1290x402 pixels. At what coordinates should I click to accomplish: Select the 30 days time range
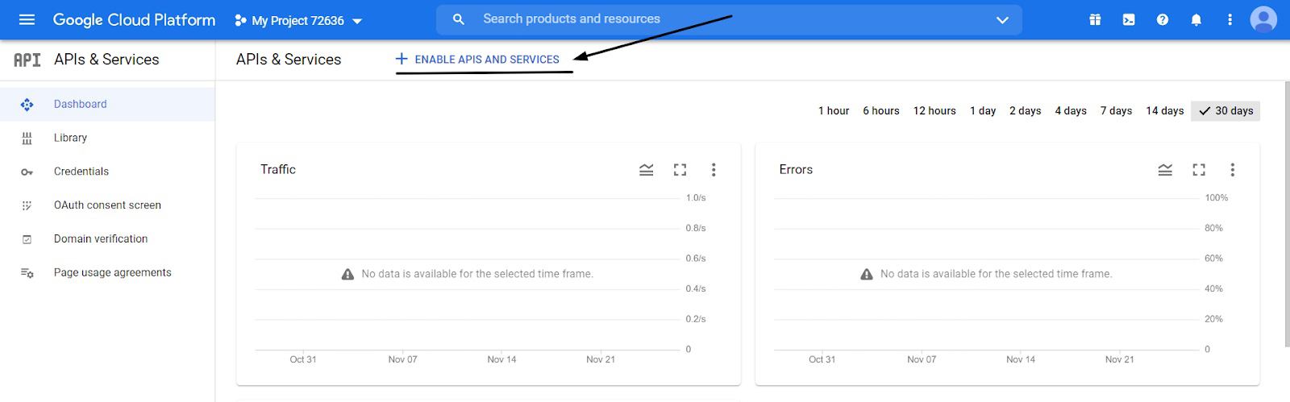click(1226, 111)
